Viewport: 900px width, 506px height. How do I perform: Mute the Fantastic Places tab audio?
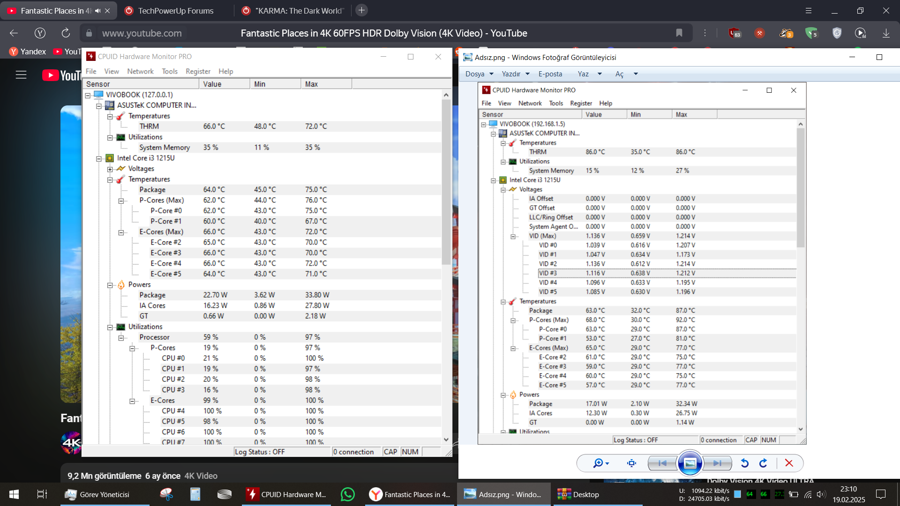pos(97,10)
